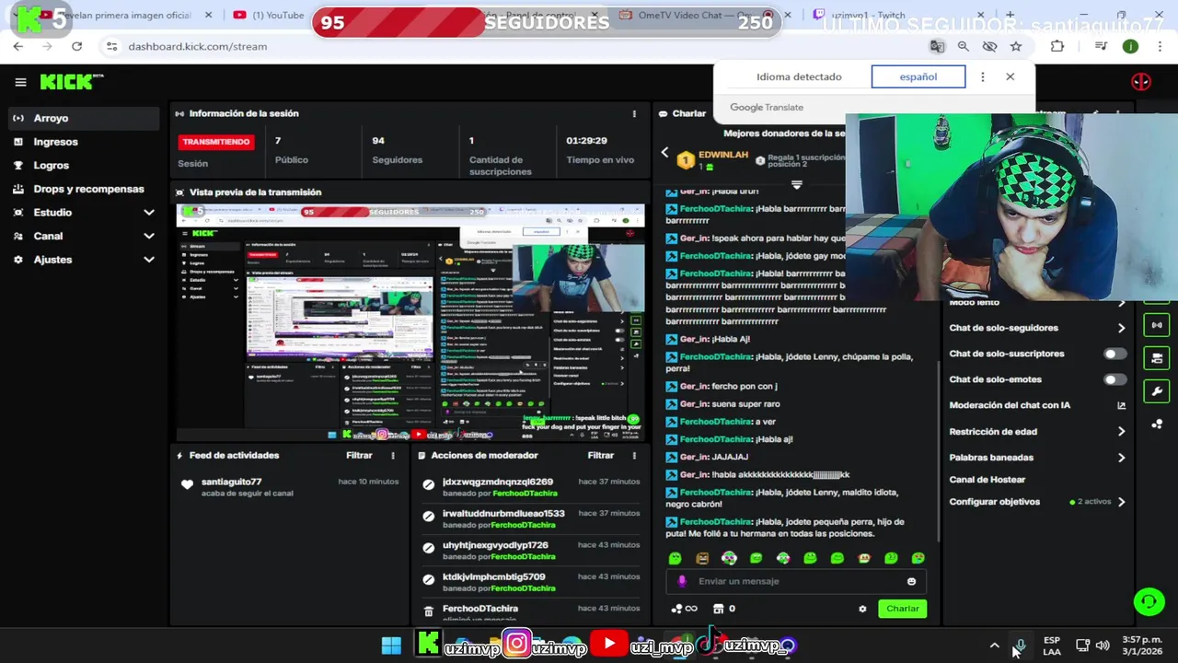Screen dimensions: 1178x663
Task: Insert the brown box emote in quick row
Action: (x=702, y=558)
